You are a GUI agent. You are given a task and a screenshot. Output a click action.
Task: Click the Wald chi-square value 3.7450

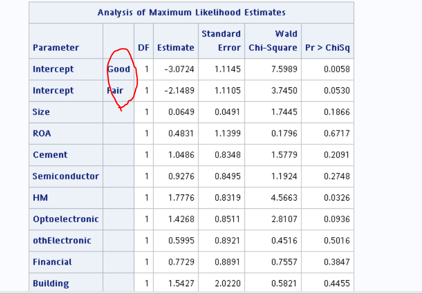tap(284, 91)
